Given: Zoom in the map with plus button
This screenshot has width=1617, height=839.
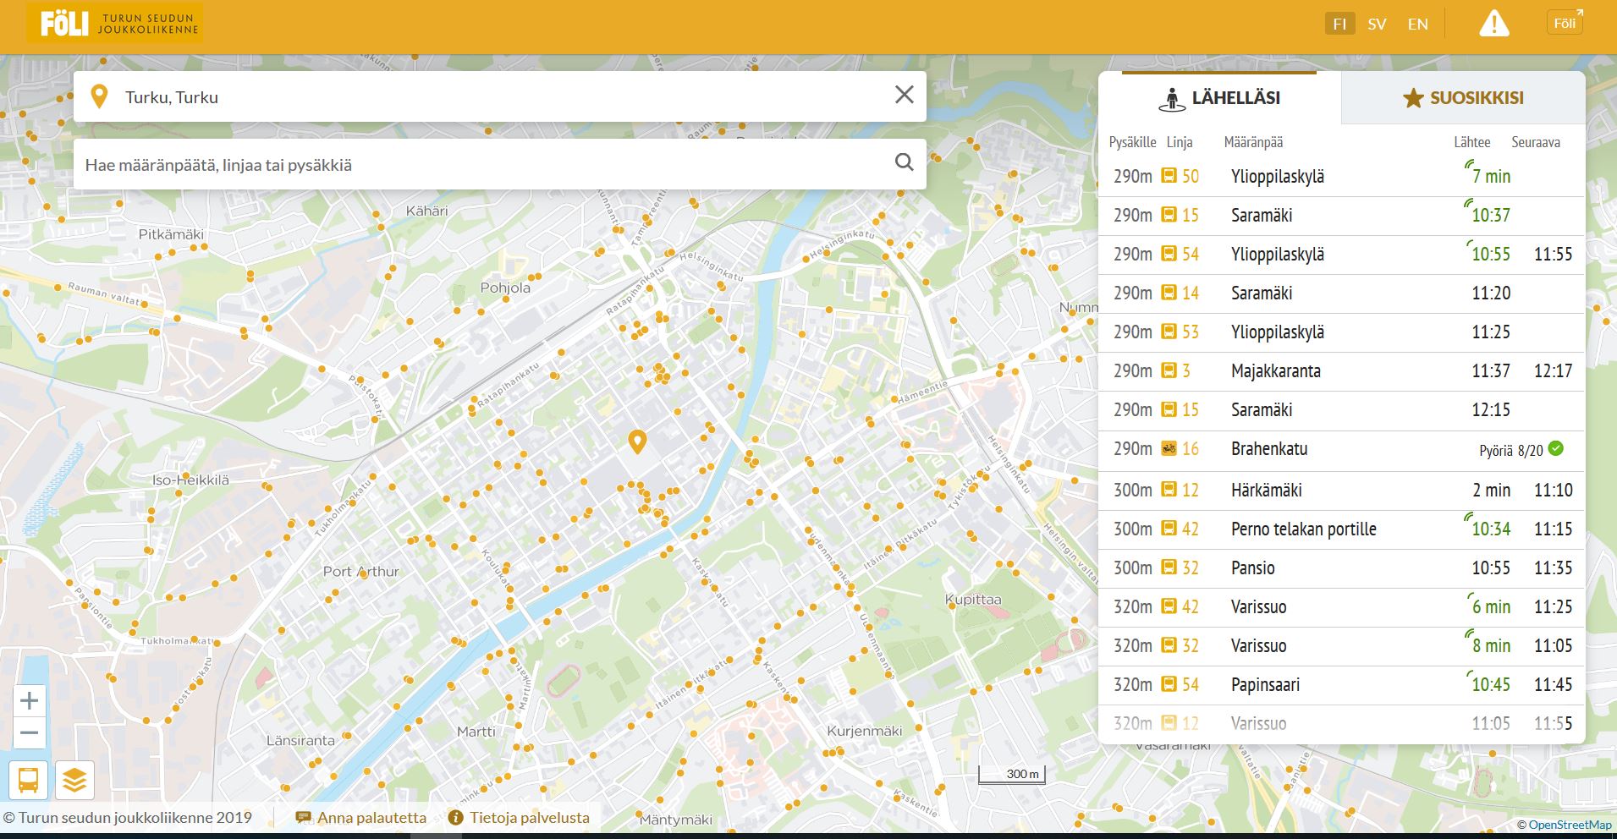Looking at the screenshot, I should click(29, 700).
